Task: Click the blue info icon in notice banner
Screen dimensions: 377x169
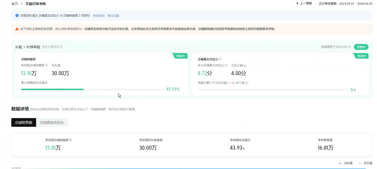Action: [17, 16]
